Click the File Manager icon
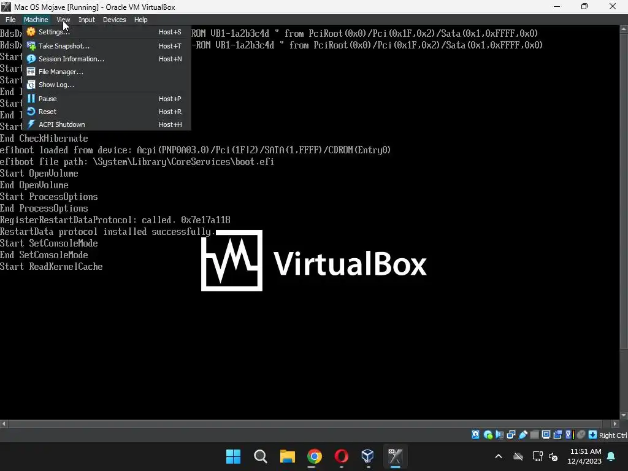The height and width of the screenshot is (471, 628). [31, 72]
